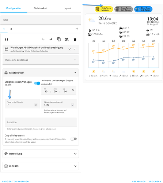Clear the all-day event hide time

click(73, 90)
